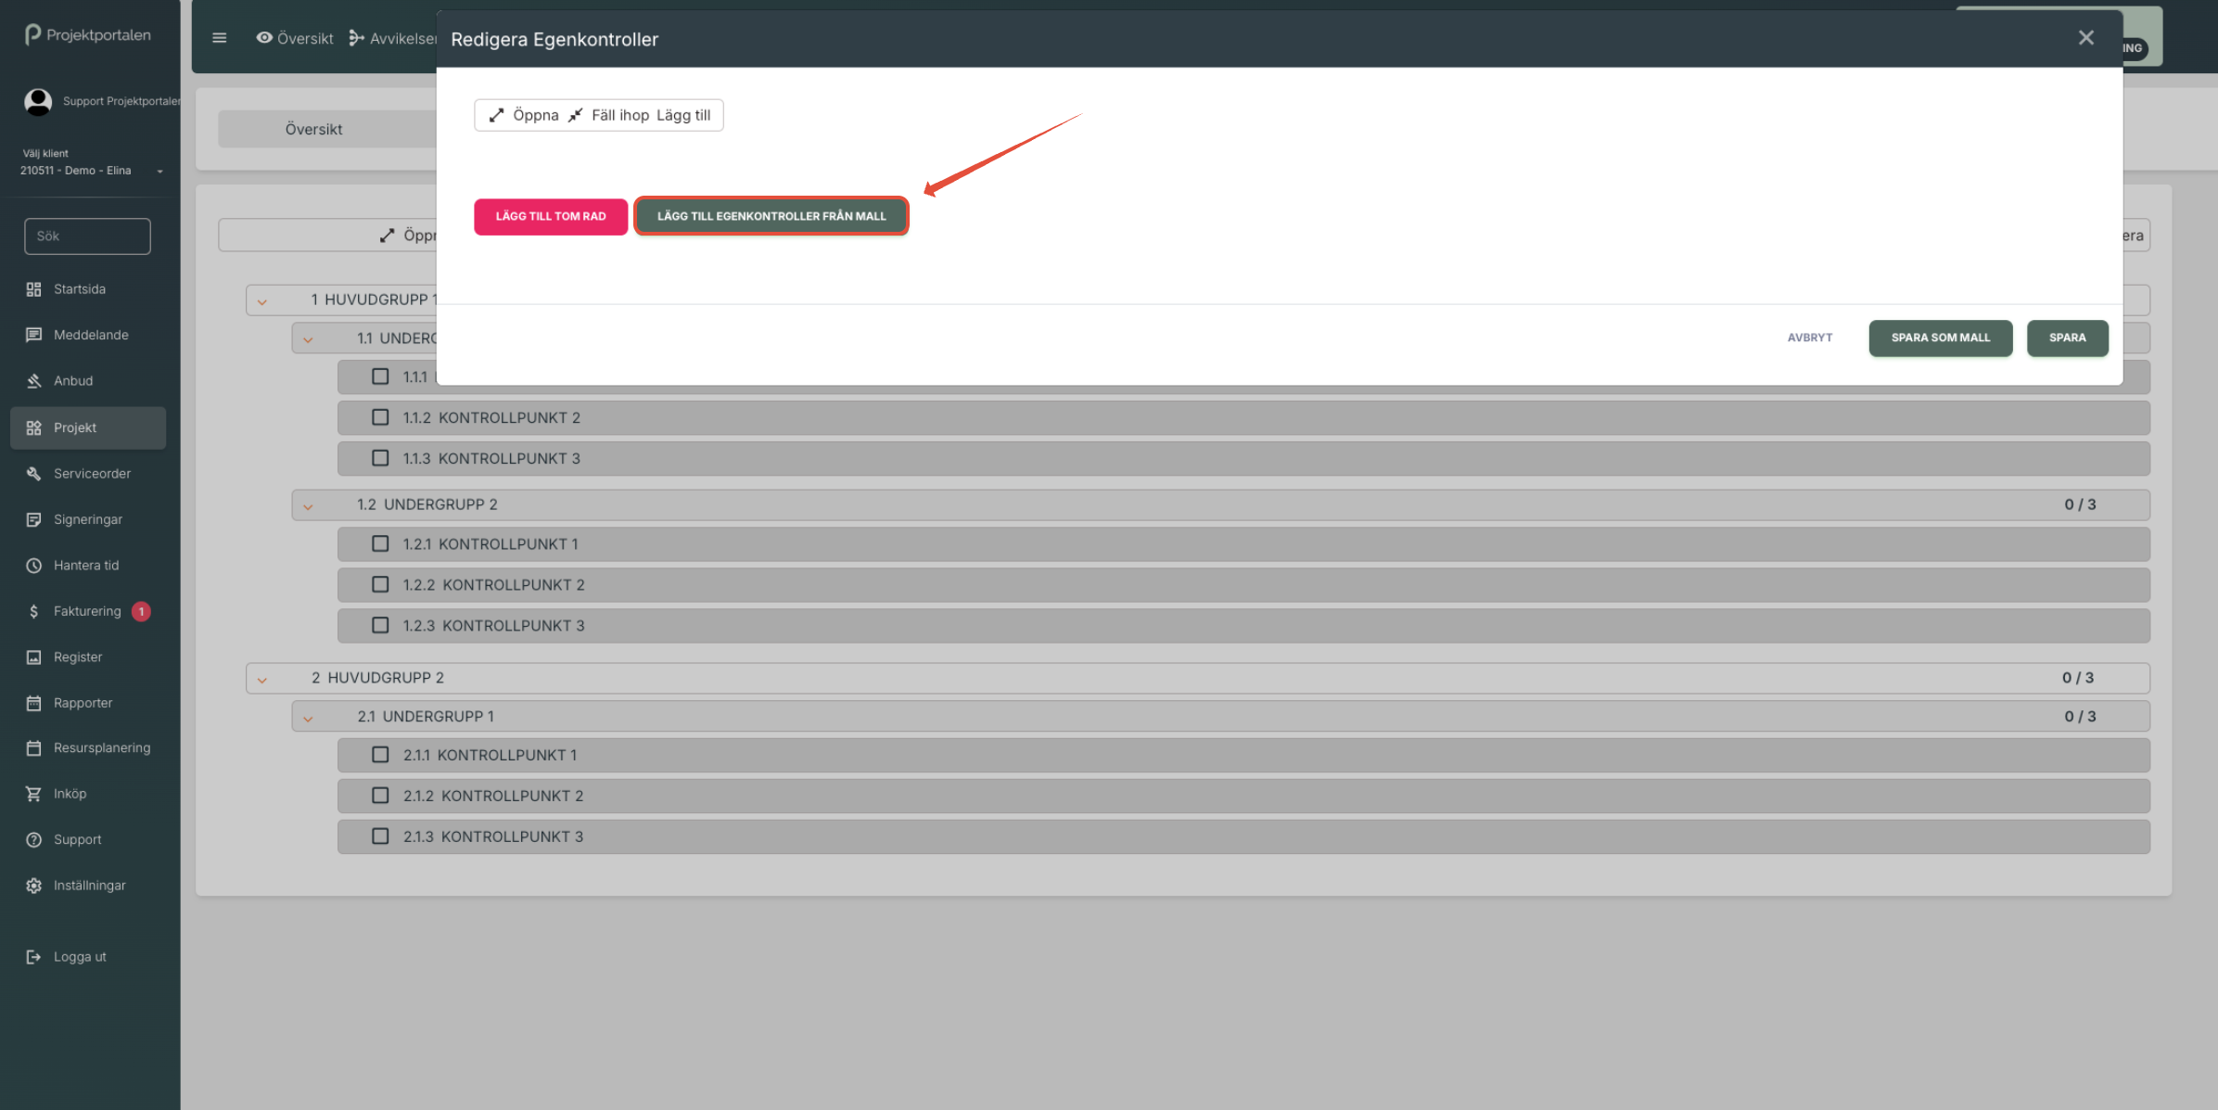Image resolution: width=2218 pixels, height=1110 pixels.
Task: Select Fakturering in the sidebar menu
Action: coord(87,611)
